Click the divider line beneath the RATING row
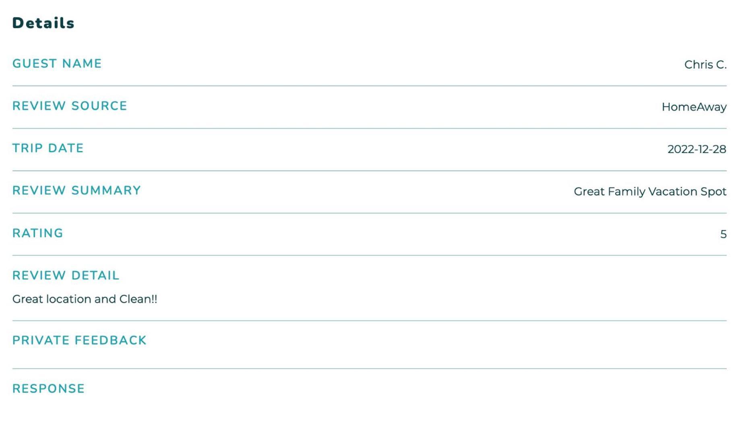Viewport: 740px width, 427px height. click(369, 255)
